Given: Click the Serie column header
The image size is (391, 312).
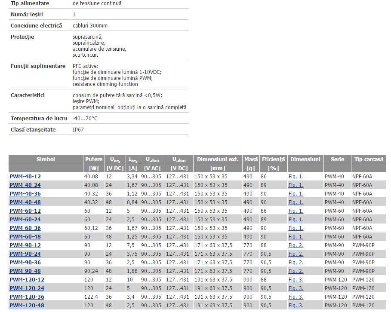Looking at the screenshot, I should pyautogui.click(x=337, y=159).
